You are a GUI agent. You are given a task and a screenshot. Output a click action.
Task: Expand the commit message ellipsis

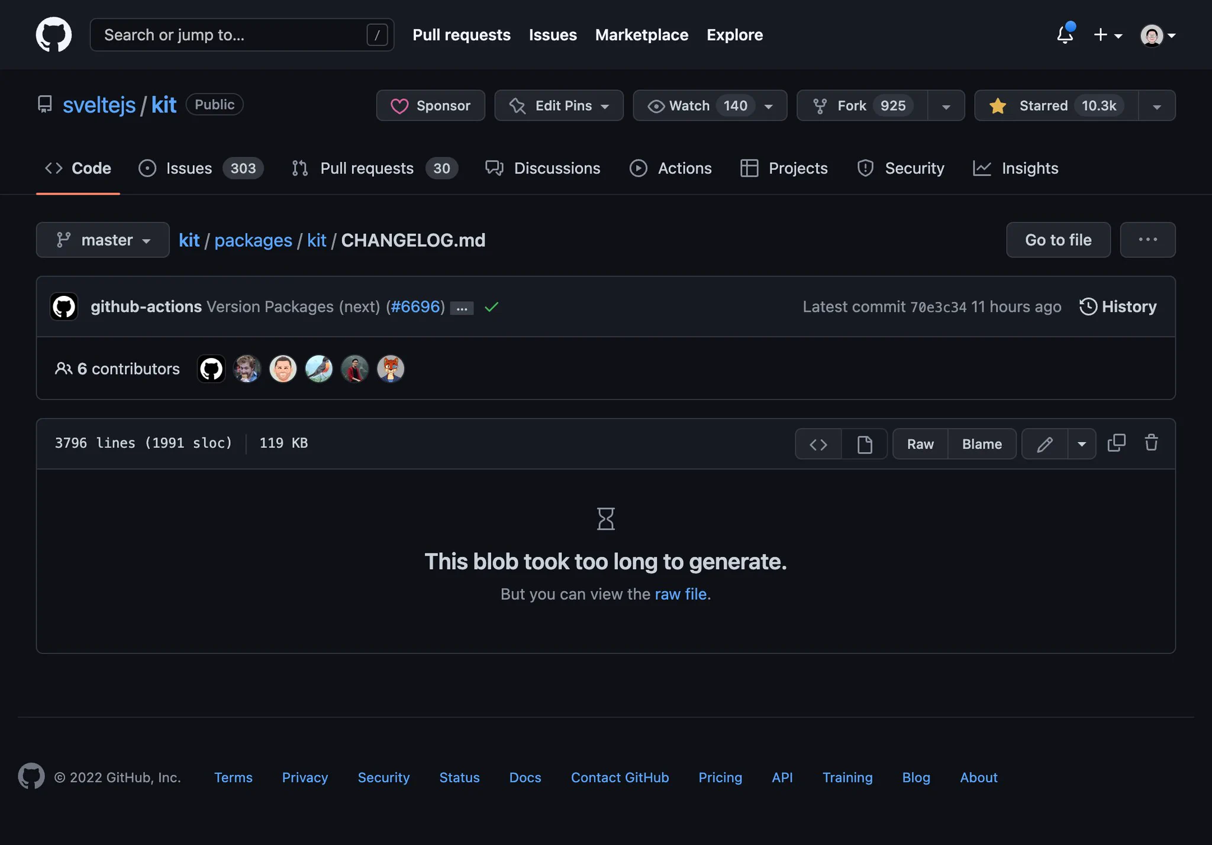point(462,308)
